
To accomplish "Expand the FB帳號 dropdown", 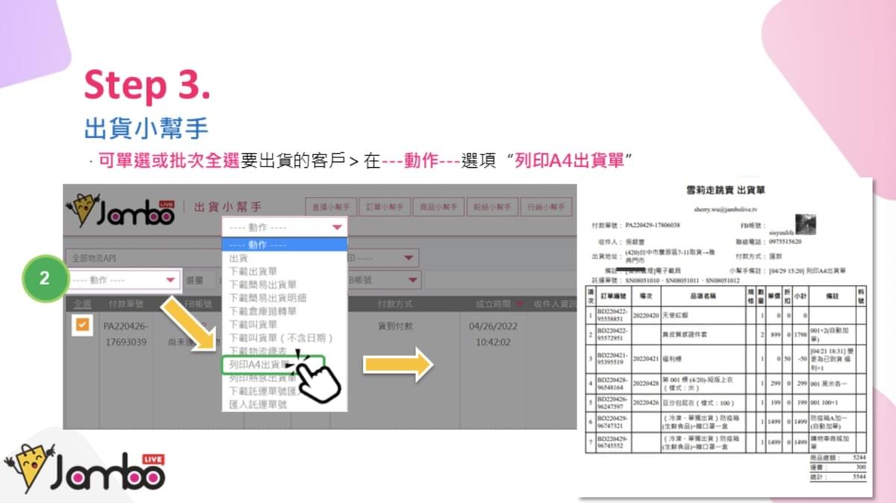I will point(384,280).
